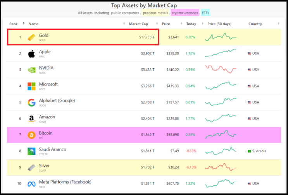Click the Saudi Aramco logo icon

tap(31, 151)
